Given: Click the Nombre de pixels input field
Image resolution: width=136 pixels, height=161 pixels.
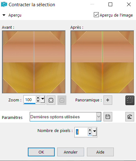Looking at the screenshot, I should (x=81, y=132).
